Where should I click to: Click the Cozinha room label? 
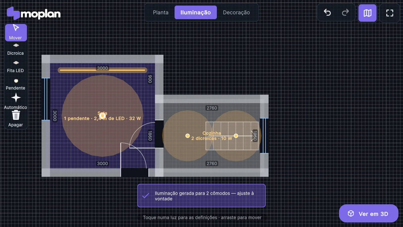tap(212, 133)
